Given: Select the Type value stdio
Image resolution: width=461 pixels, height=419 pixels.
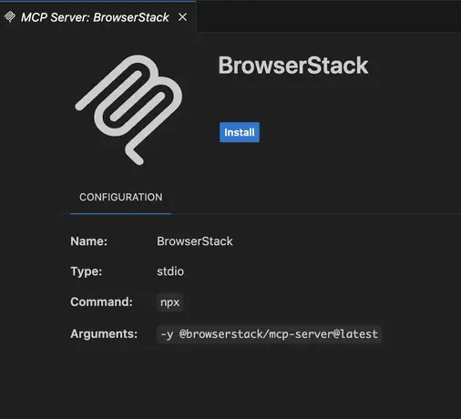Looking at the screenshot, I should [170, 271].
